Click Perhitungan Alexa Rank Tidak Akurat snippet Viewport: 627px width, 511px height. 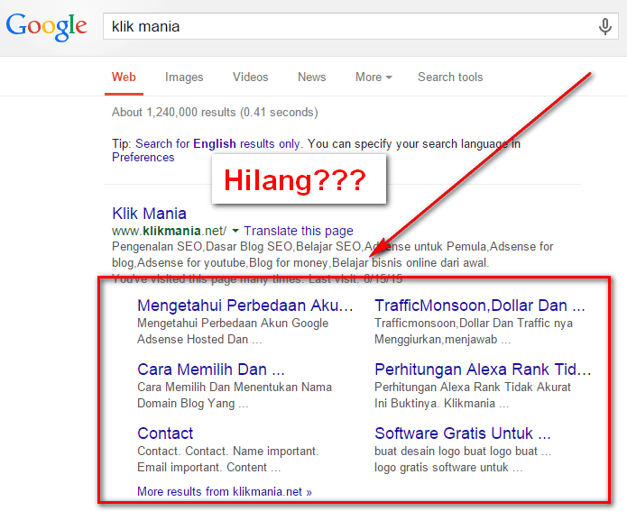tap(473, 395)
